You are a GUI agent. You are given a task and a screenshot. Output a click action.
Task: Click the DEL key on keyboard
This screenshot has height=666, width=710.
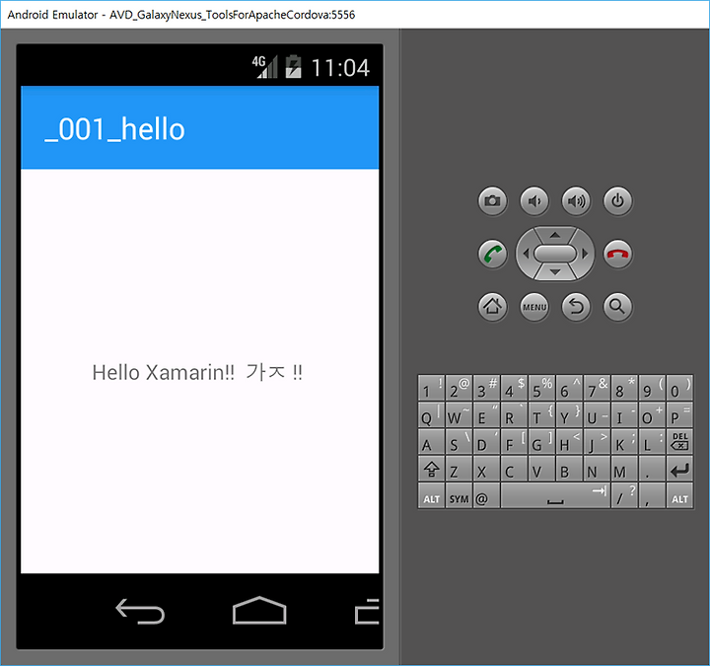[679, 441]
